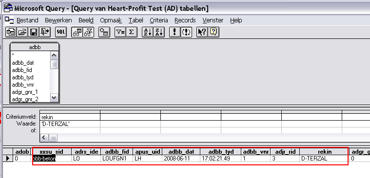Viewport: 370px width, 178px height.
Task: Open a saved query via folder icon
Action: click(x=22, y=32)
